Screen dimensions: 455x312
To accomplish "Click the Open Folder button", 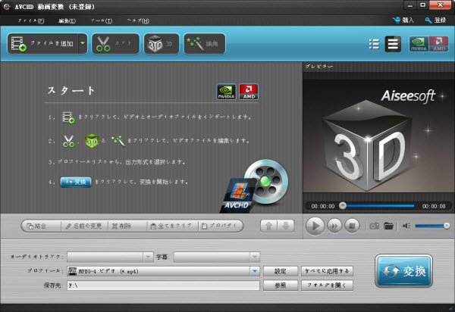I will [x=327, y=285].
